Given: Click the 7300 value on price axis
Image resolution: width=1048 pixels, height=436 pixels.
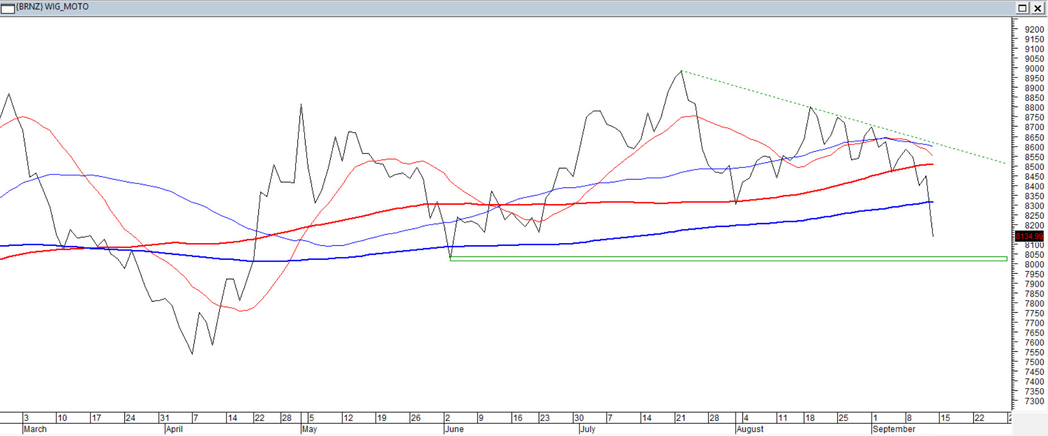Looking at the screenshot, I should [x=1033, y=401].
